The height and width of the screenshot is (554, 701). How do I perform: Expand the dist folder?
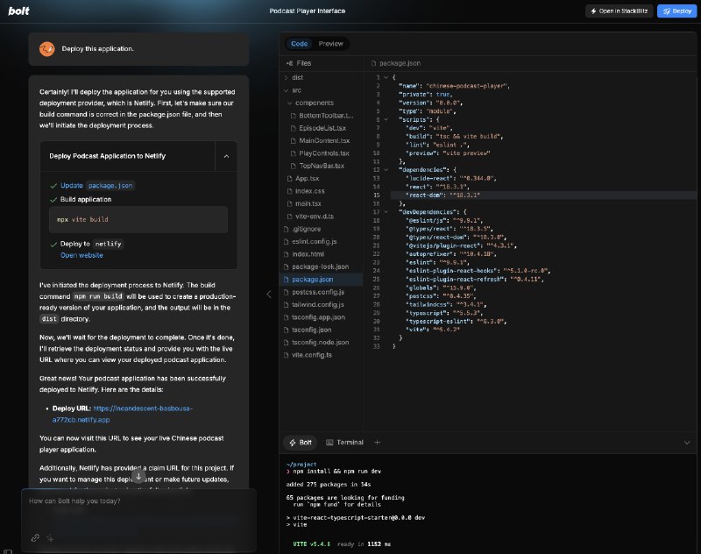pyautogui.click(x=287, y=78)
